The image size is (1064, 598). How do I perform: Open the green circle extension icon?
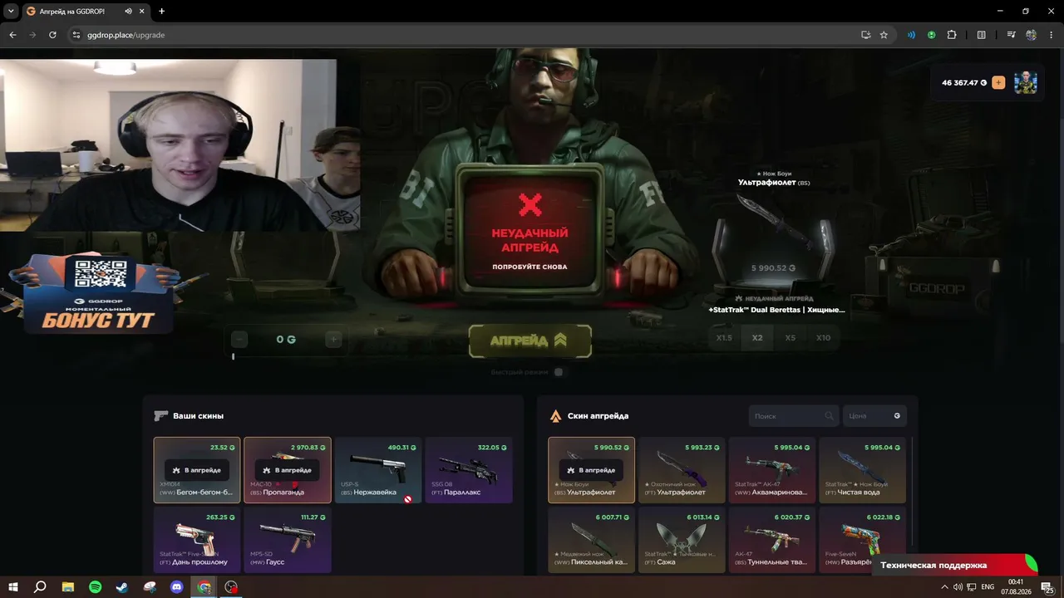tap(932, 35)
